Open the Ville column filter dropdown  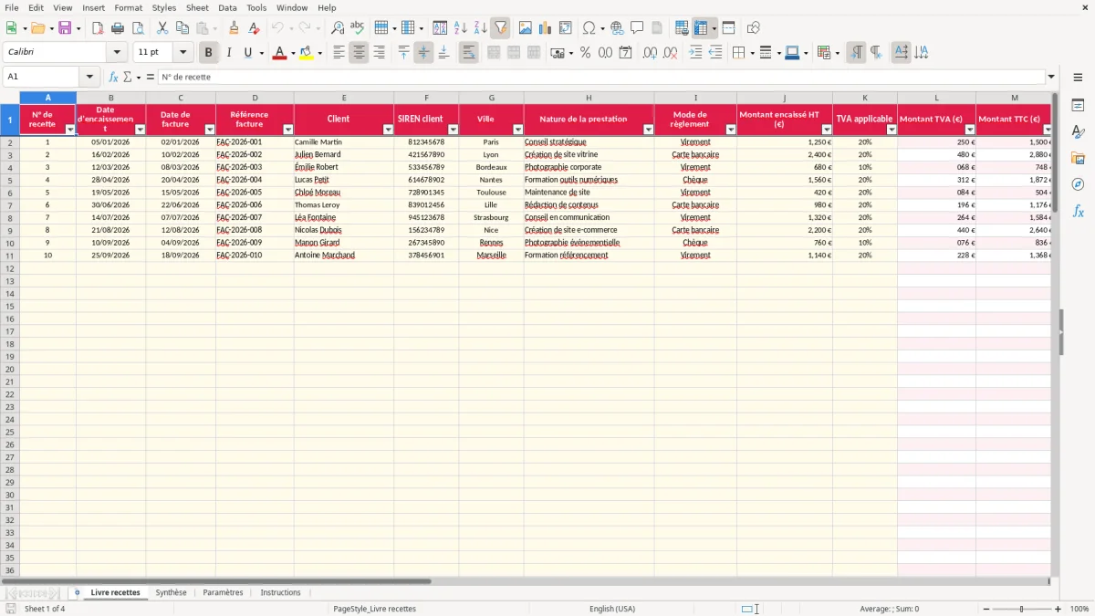[x=518, y=130]
